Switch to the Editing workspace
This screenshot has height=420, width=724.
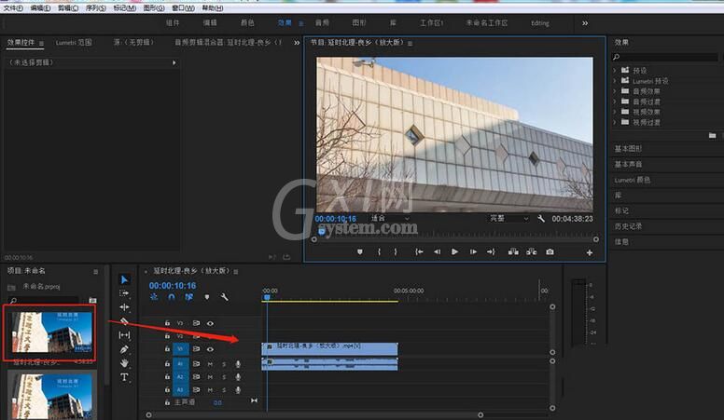pyautogui.click(x=540, y=23)
